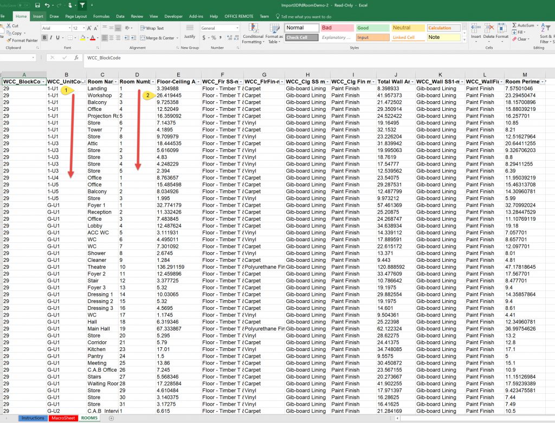Click the Format Painter tool
The height and width of the screenshot is (423, 555).
tap(22, 41)
